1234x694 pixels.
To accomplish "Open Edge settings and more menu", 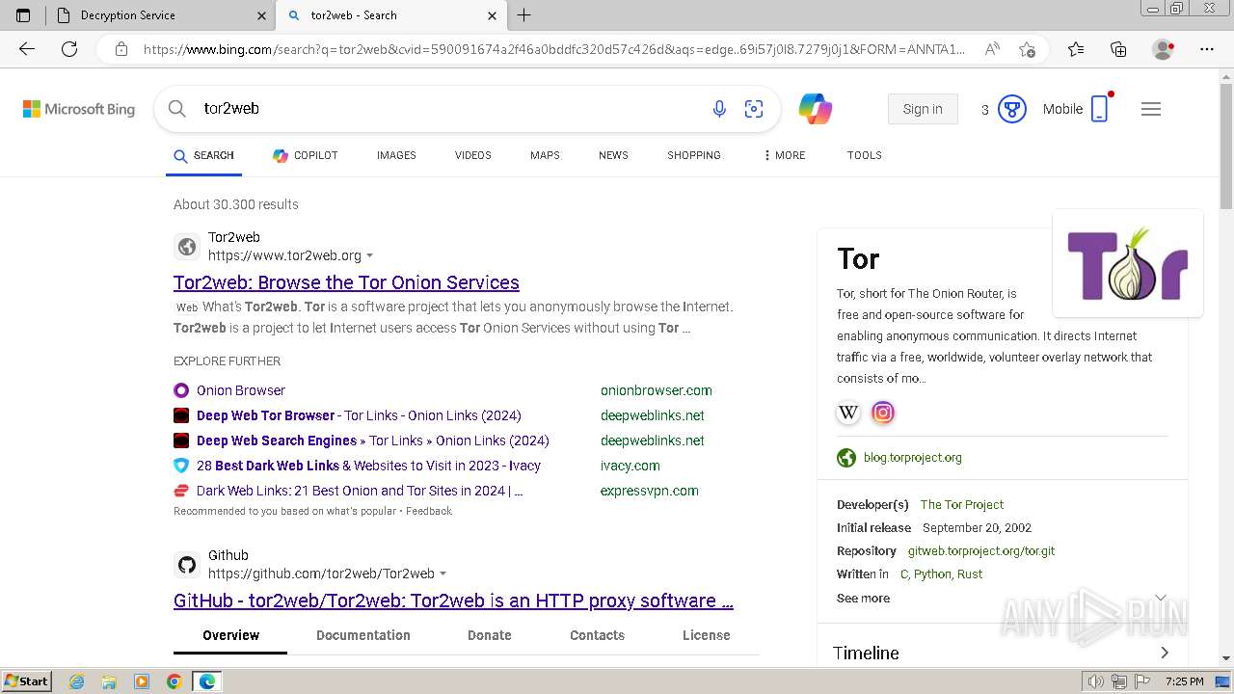I will point(1207,49).
